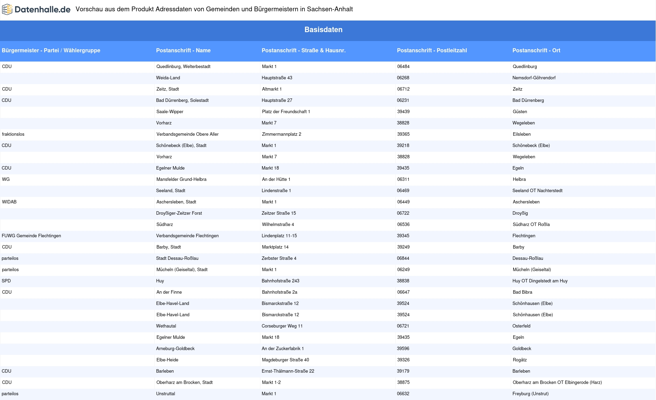This screenshot has width=656, height=400.
Task: Click the street cell Hauptstraße 43
Action: [x=277, y=78]
